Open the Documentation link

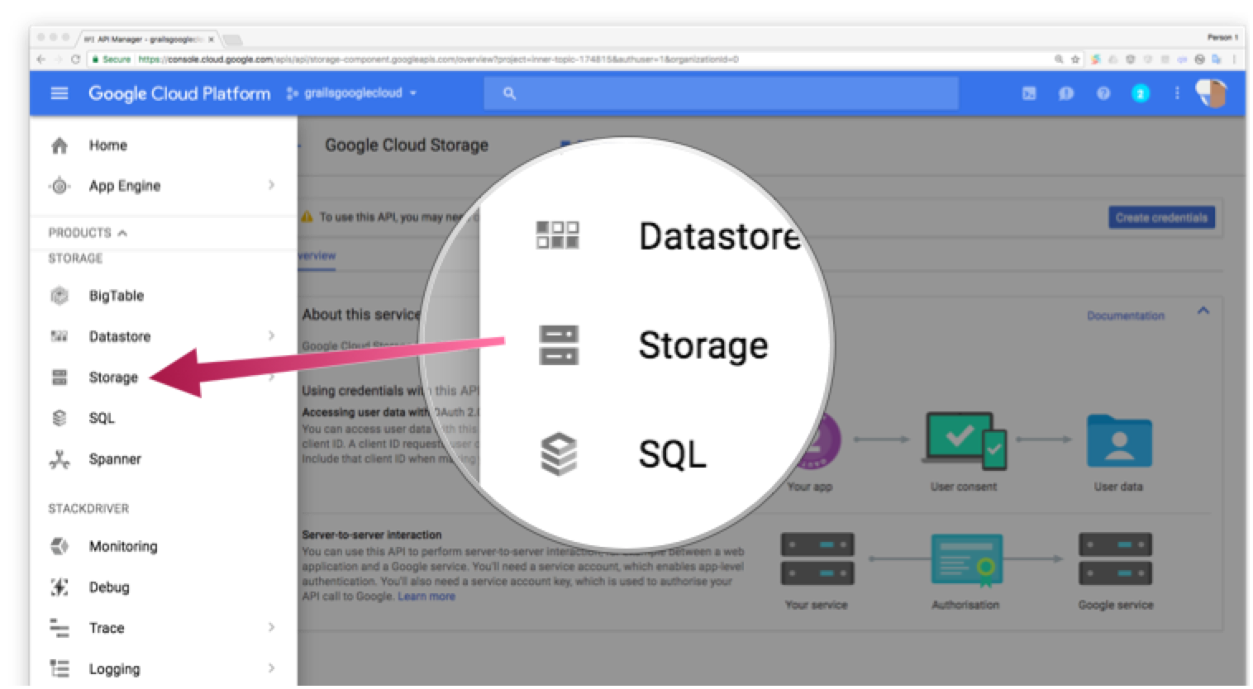(1126, 316)
